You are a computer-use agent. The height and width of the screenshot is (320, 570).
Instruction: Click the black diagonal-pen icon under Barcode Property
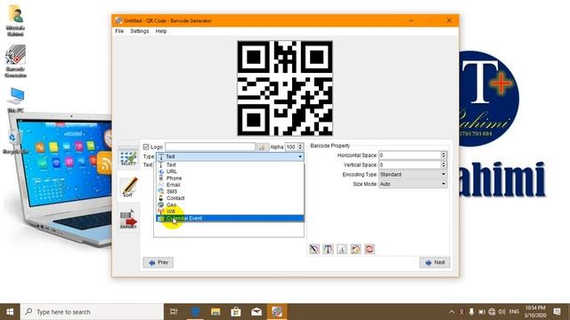pos(314,249)
